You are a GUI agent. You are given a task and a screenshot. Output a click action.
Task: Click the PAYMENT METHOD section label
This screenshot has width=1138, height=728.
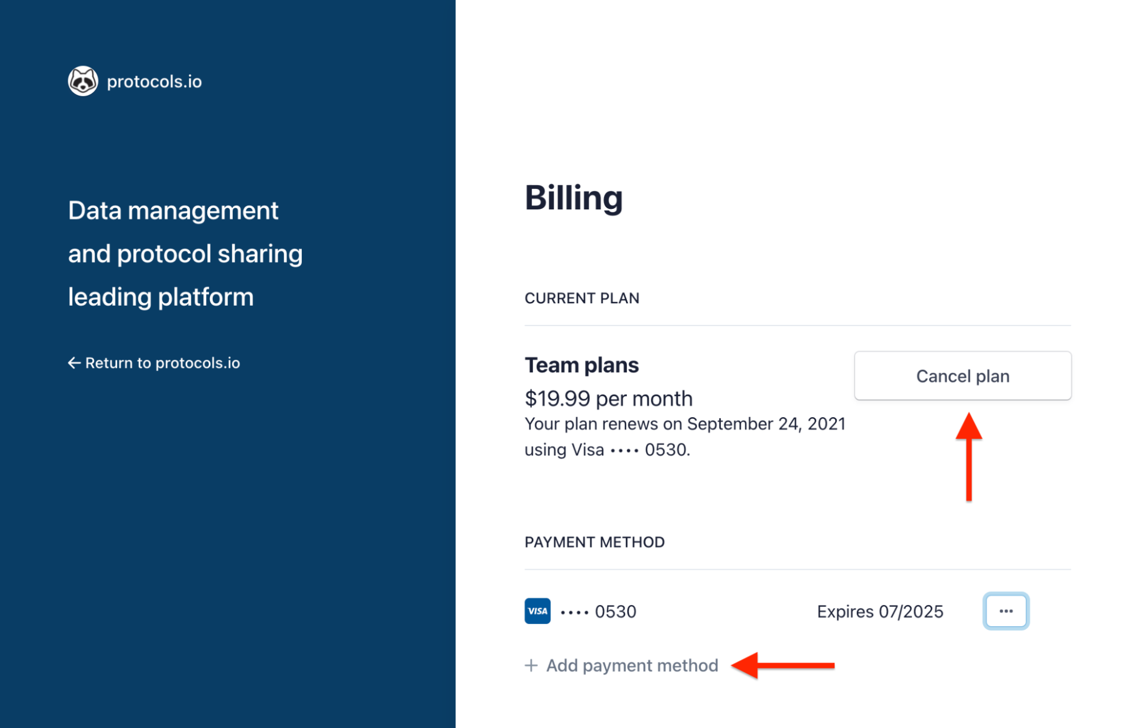click(594, 542)
